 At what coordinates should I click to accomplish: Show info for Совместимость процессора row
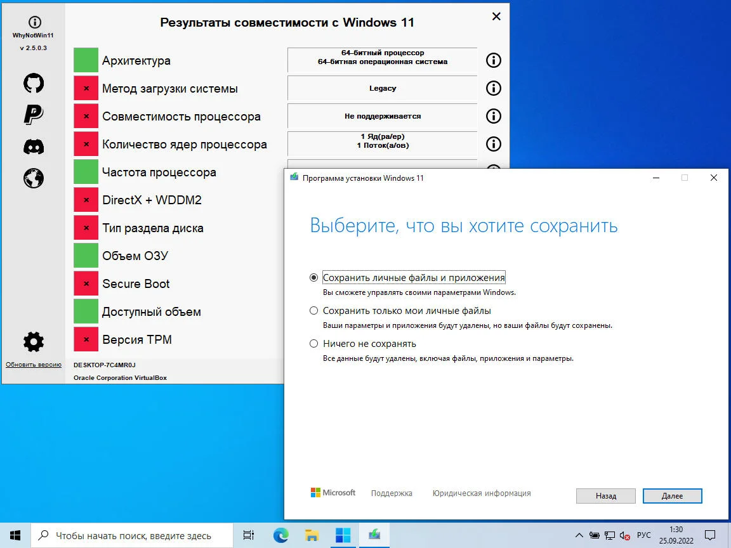point(494,116)
